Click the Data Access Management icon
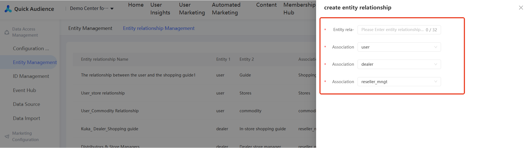 [x=7, y=32]
